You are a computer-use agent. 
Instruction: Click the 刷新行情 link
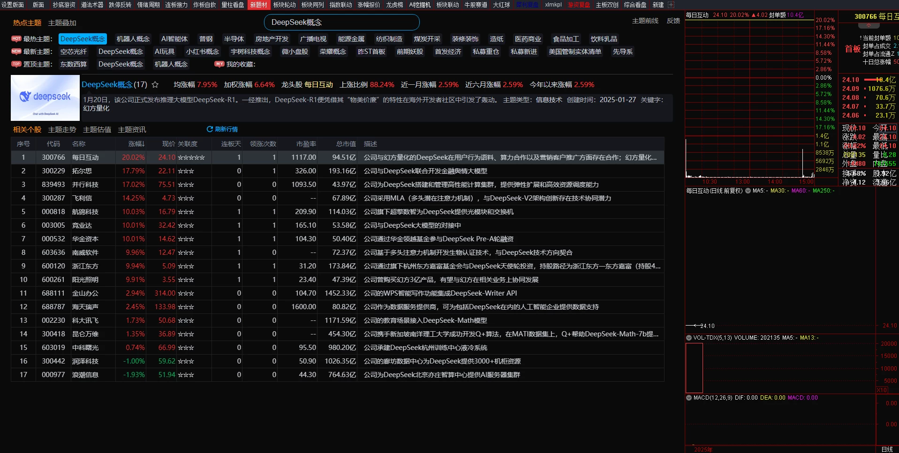(227, 129)
